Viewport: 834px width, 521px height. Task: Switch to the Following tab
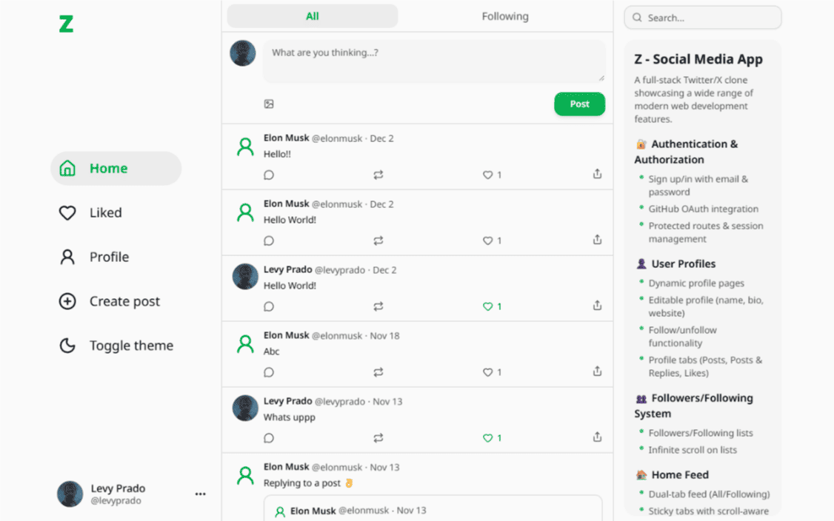point(504,16)
